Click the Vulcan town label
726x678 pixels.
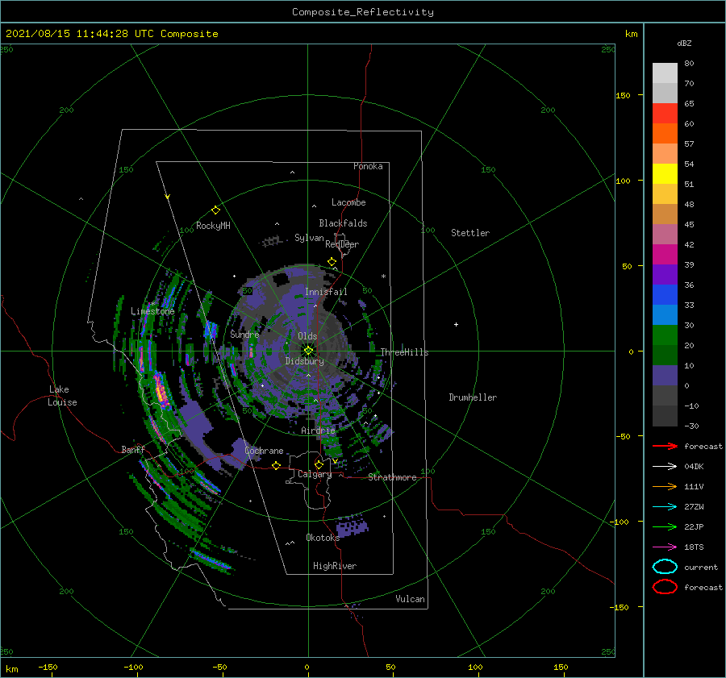coord(411,598)
